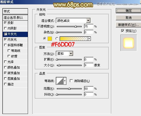Select the gradient radio button
The width and height of the screenshot is (141, 116).
[57, 39]
